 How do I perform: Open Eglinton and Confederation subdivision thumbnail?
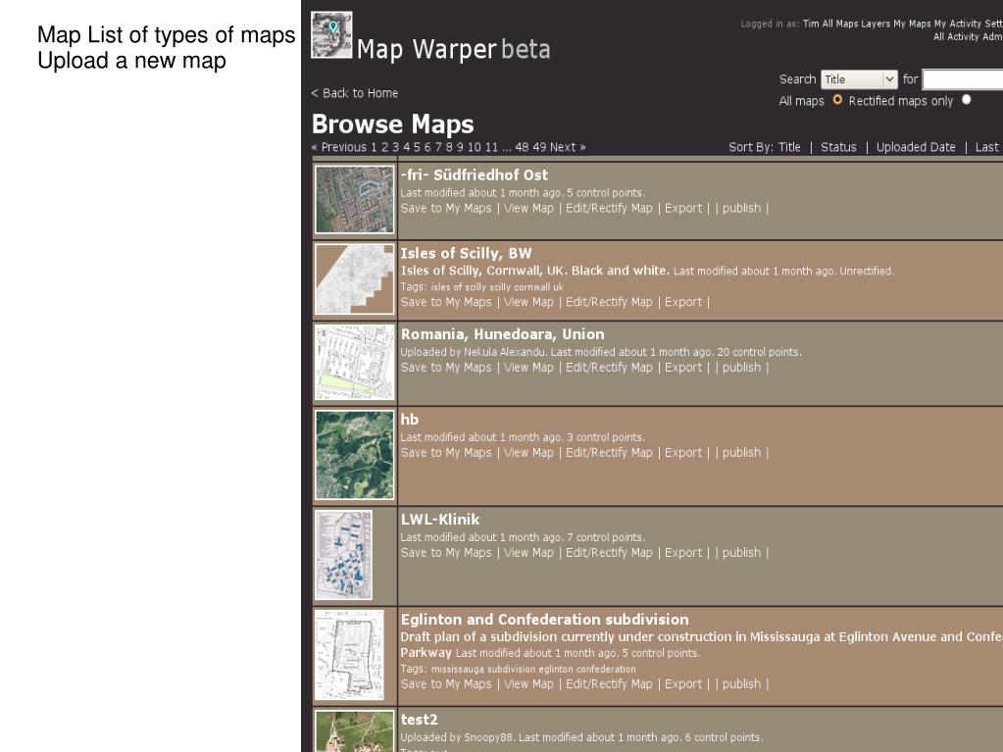(349, 655)
